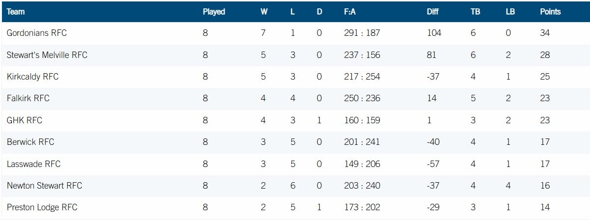Image resolution: width=590 pixels, height=221 pixels.
Task: Click on Kirkcaldy RFC team name
Action: tap(33, 77)
